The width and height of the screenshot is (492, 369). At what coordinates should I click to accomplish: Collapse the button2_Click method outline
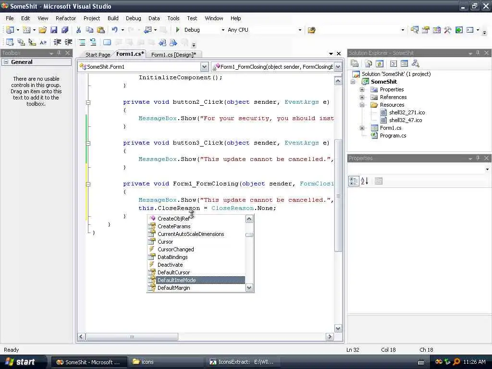tap(88, 102)
